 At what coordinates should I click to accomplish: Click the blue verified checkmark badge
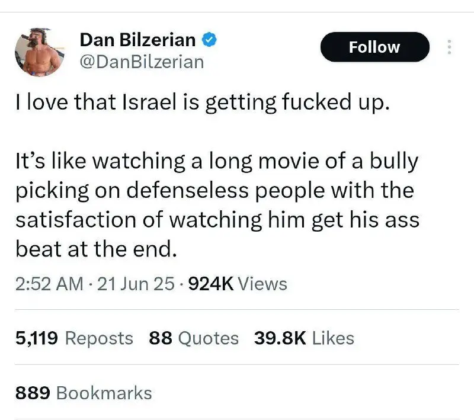pos(210,41)
